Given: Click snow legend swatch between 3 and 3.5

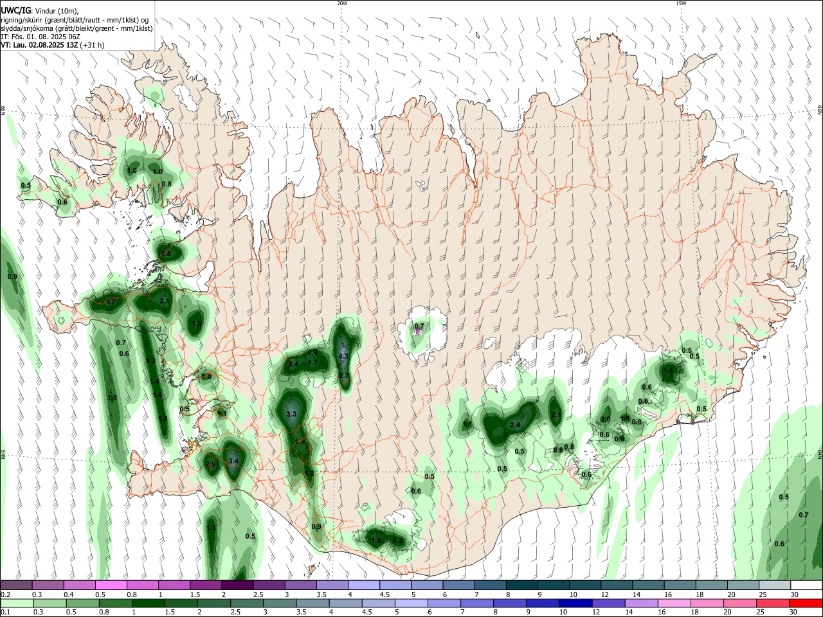Looking at the screenshot, I should (301, 585).
